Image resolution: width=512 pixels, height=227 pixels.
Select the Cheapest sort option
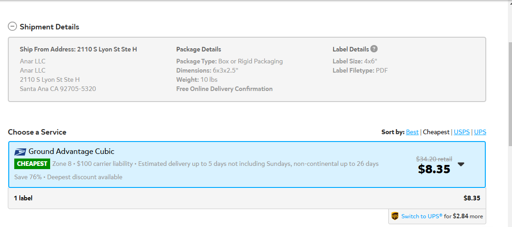(x=436, y=132)
